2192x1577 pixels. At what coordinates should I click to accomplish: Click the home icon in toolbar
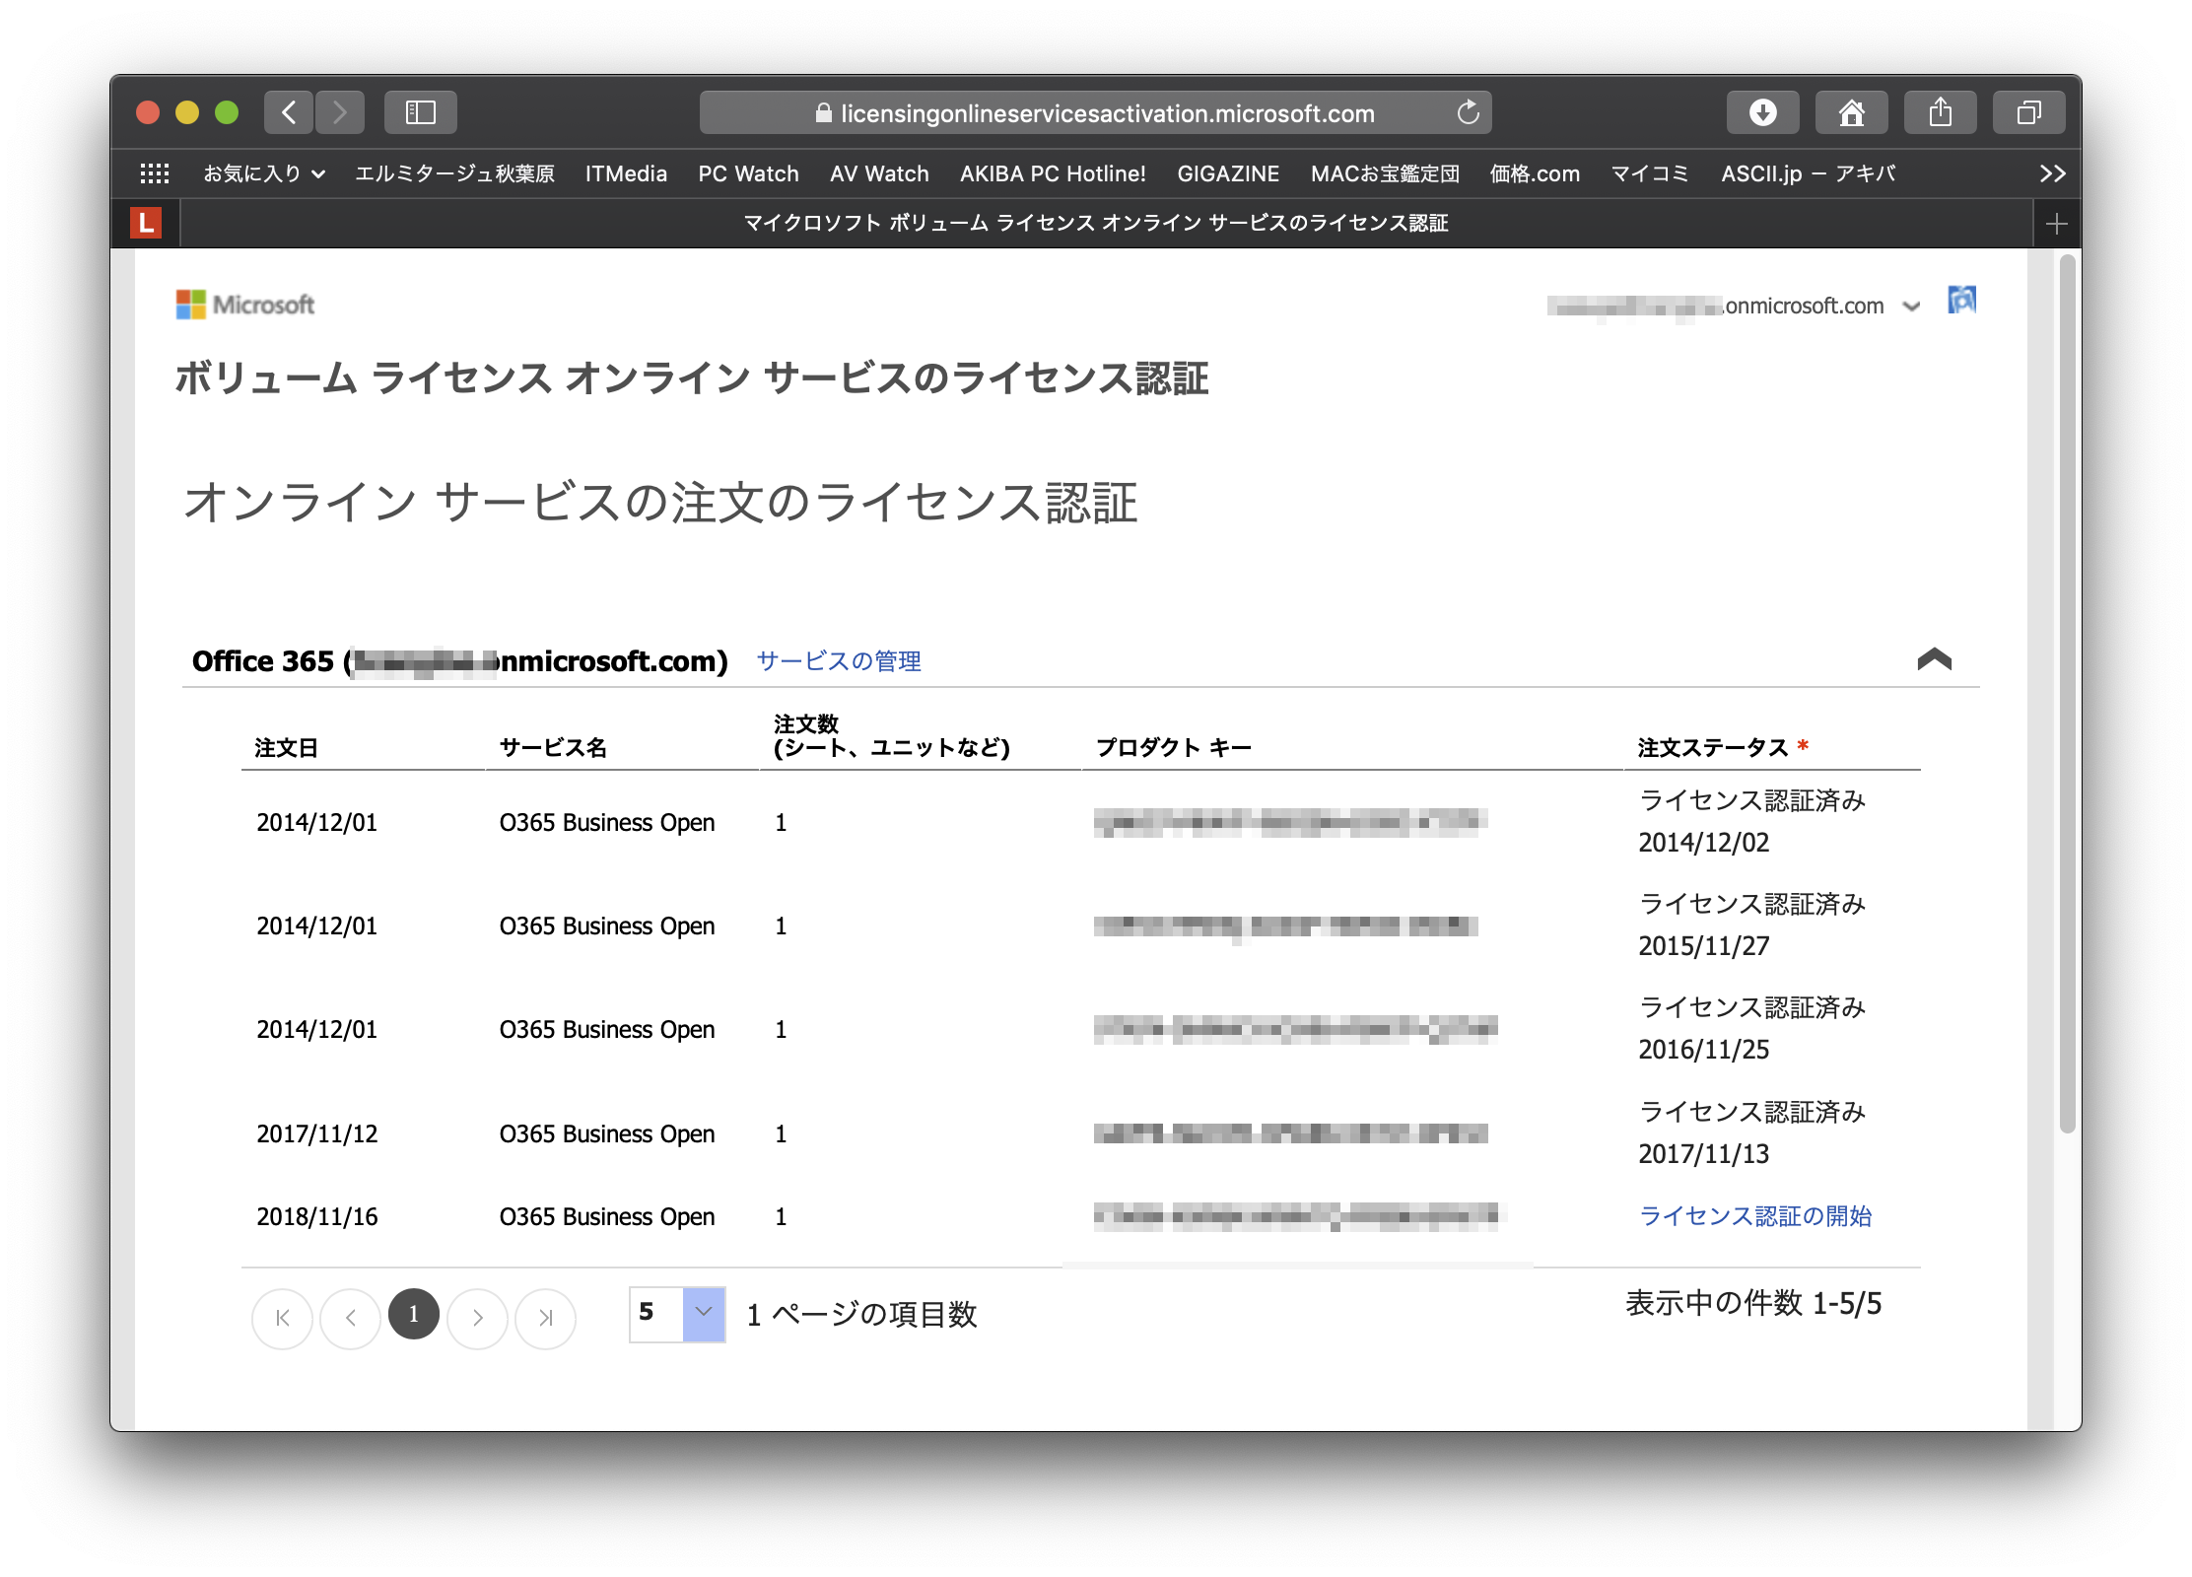[1851, 112]
